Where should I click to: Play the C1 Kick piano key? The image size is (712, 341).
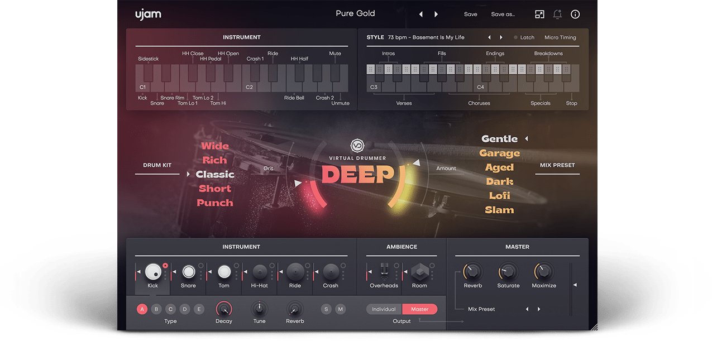click(144, 79)
